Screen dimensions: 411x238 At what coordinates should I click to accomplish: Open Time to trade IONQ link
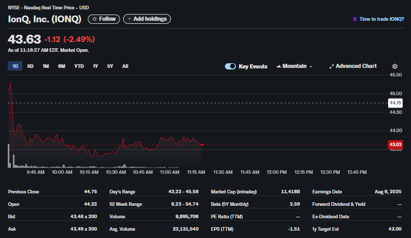click(381, 19)
